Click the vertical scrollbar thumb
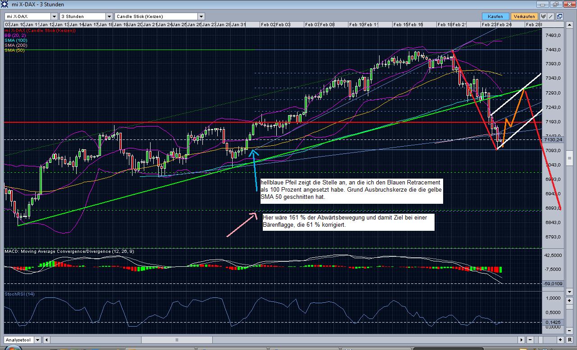Image resolution: width=577 pixels, height=350 pixels. pos(570,158)
